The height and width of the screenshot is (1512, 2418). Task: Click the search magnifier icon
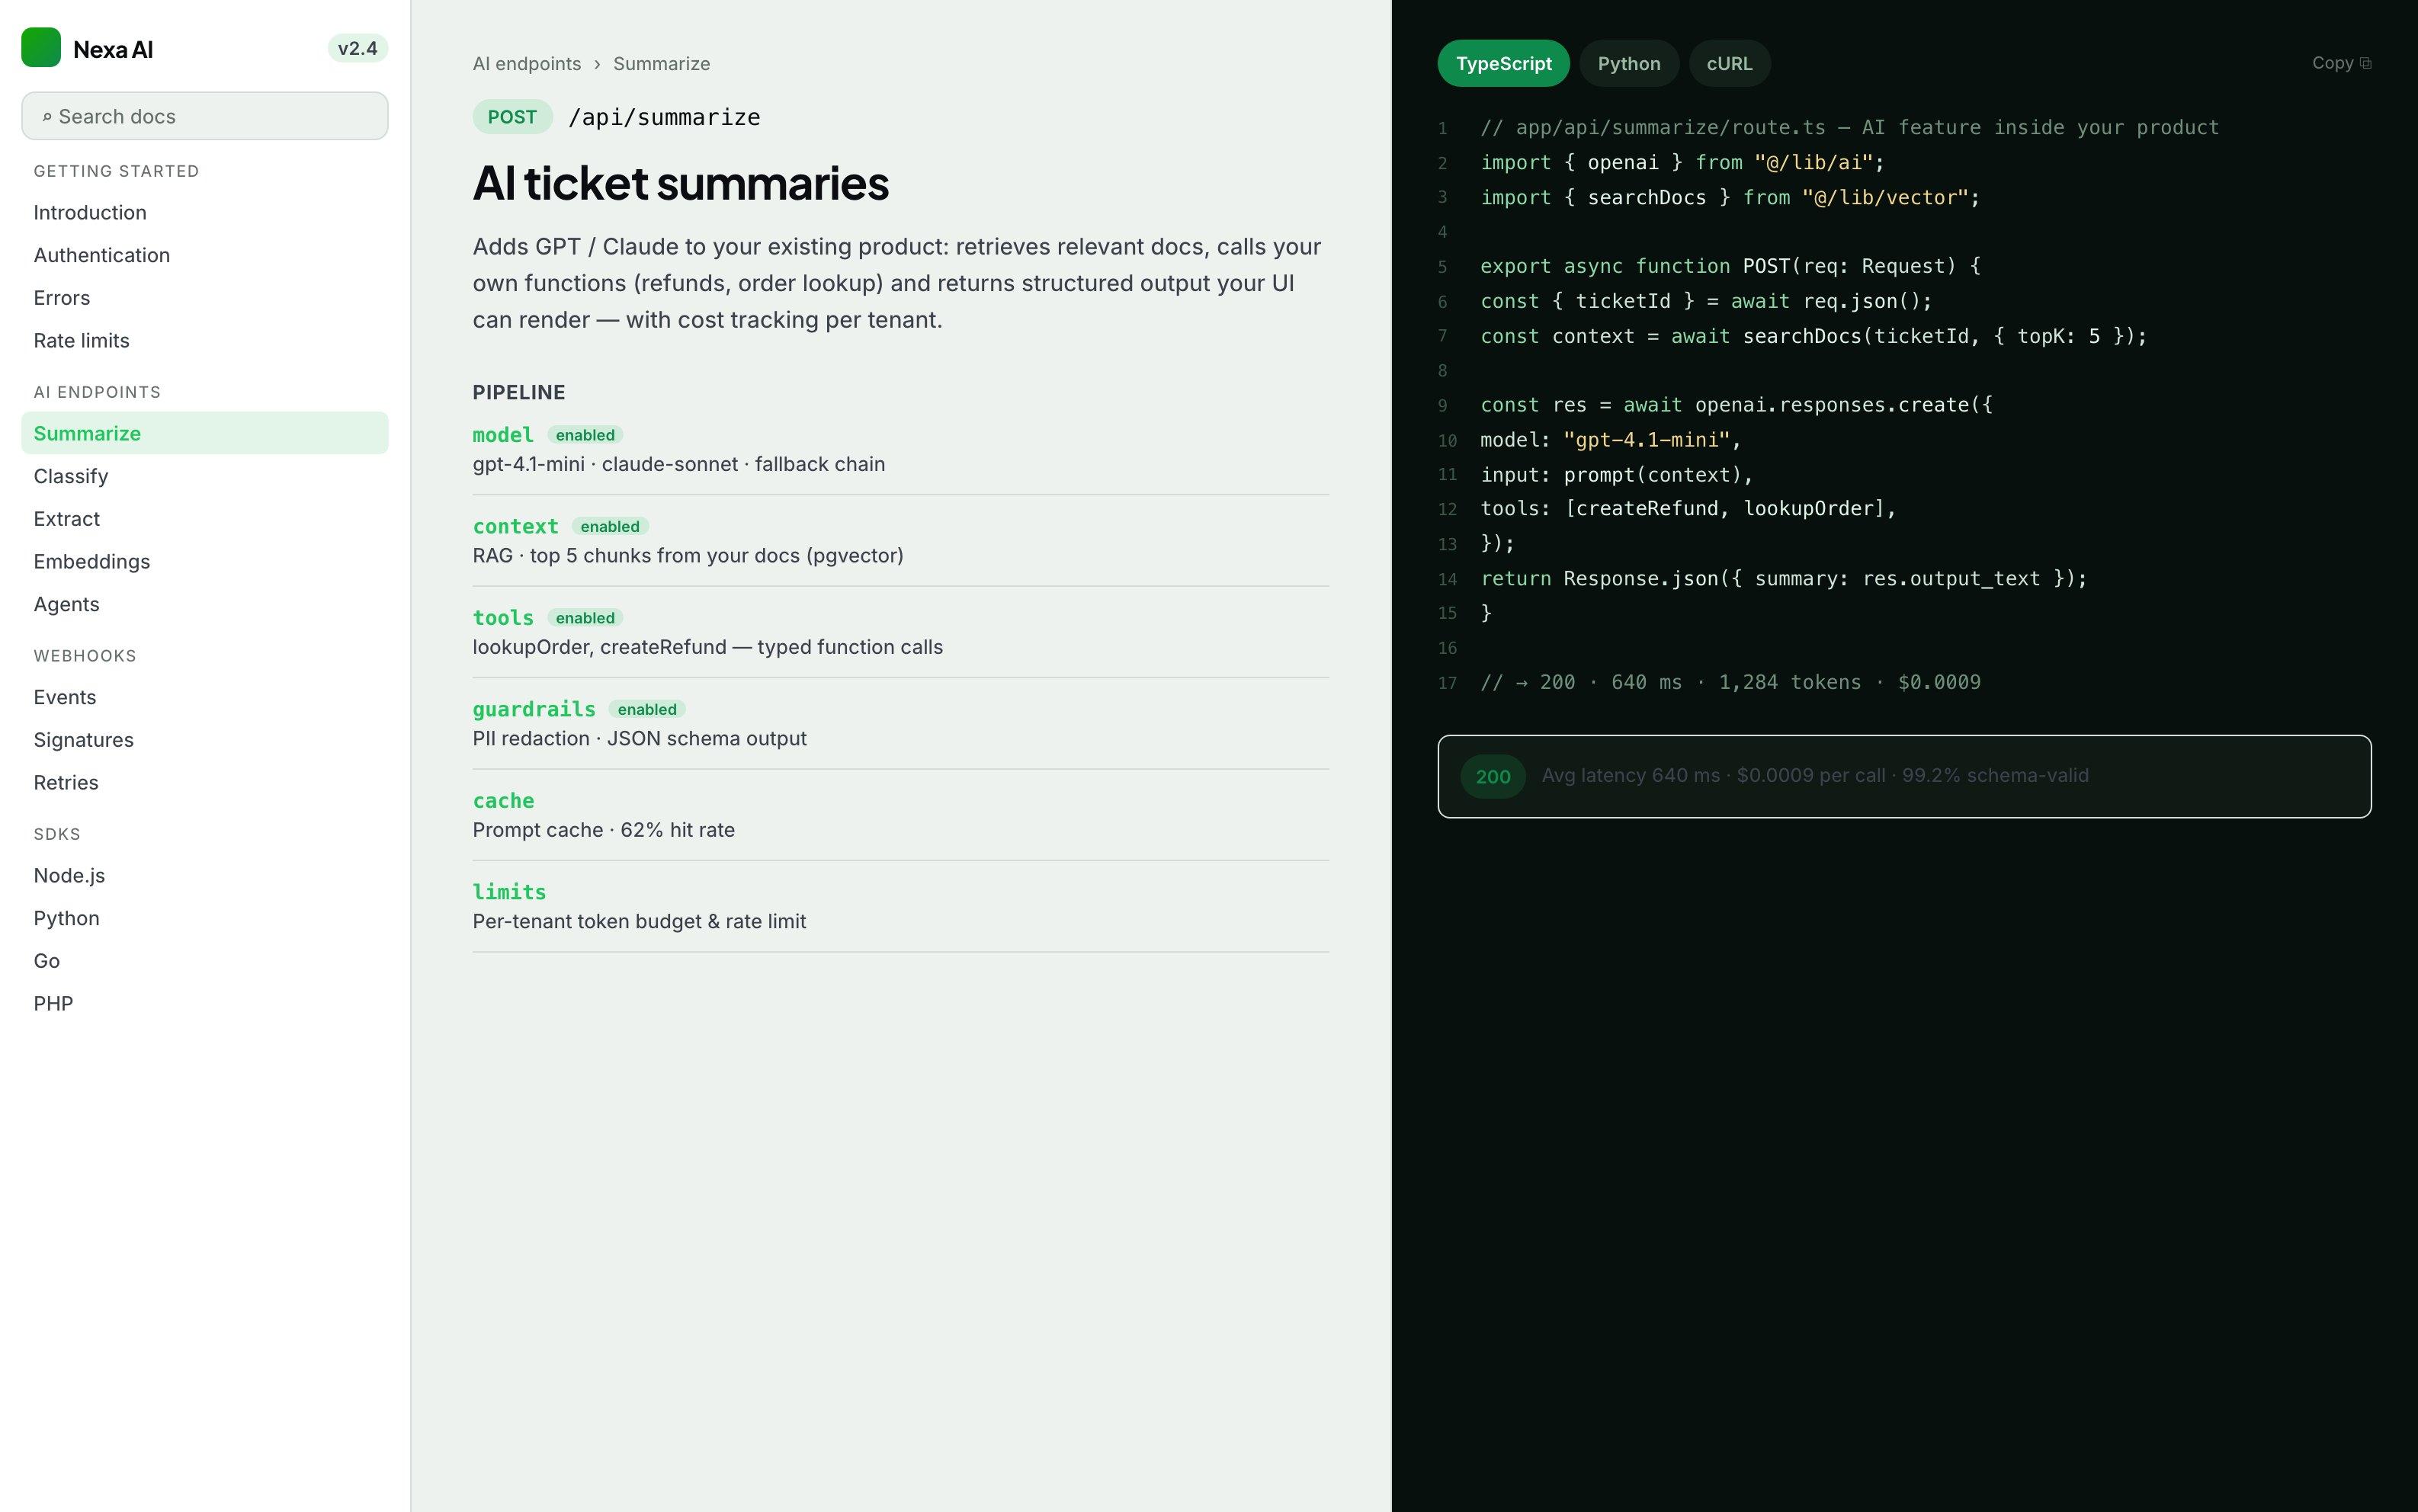[x=47, y=117]
